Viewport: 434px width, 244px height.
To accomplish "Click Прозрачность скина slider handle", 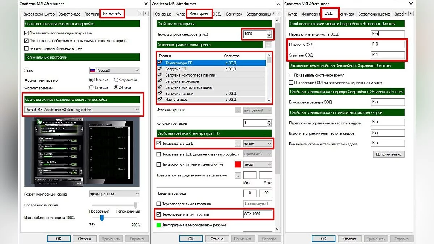I will click(136, 205).
